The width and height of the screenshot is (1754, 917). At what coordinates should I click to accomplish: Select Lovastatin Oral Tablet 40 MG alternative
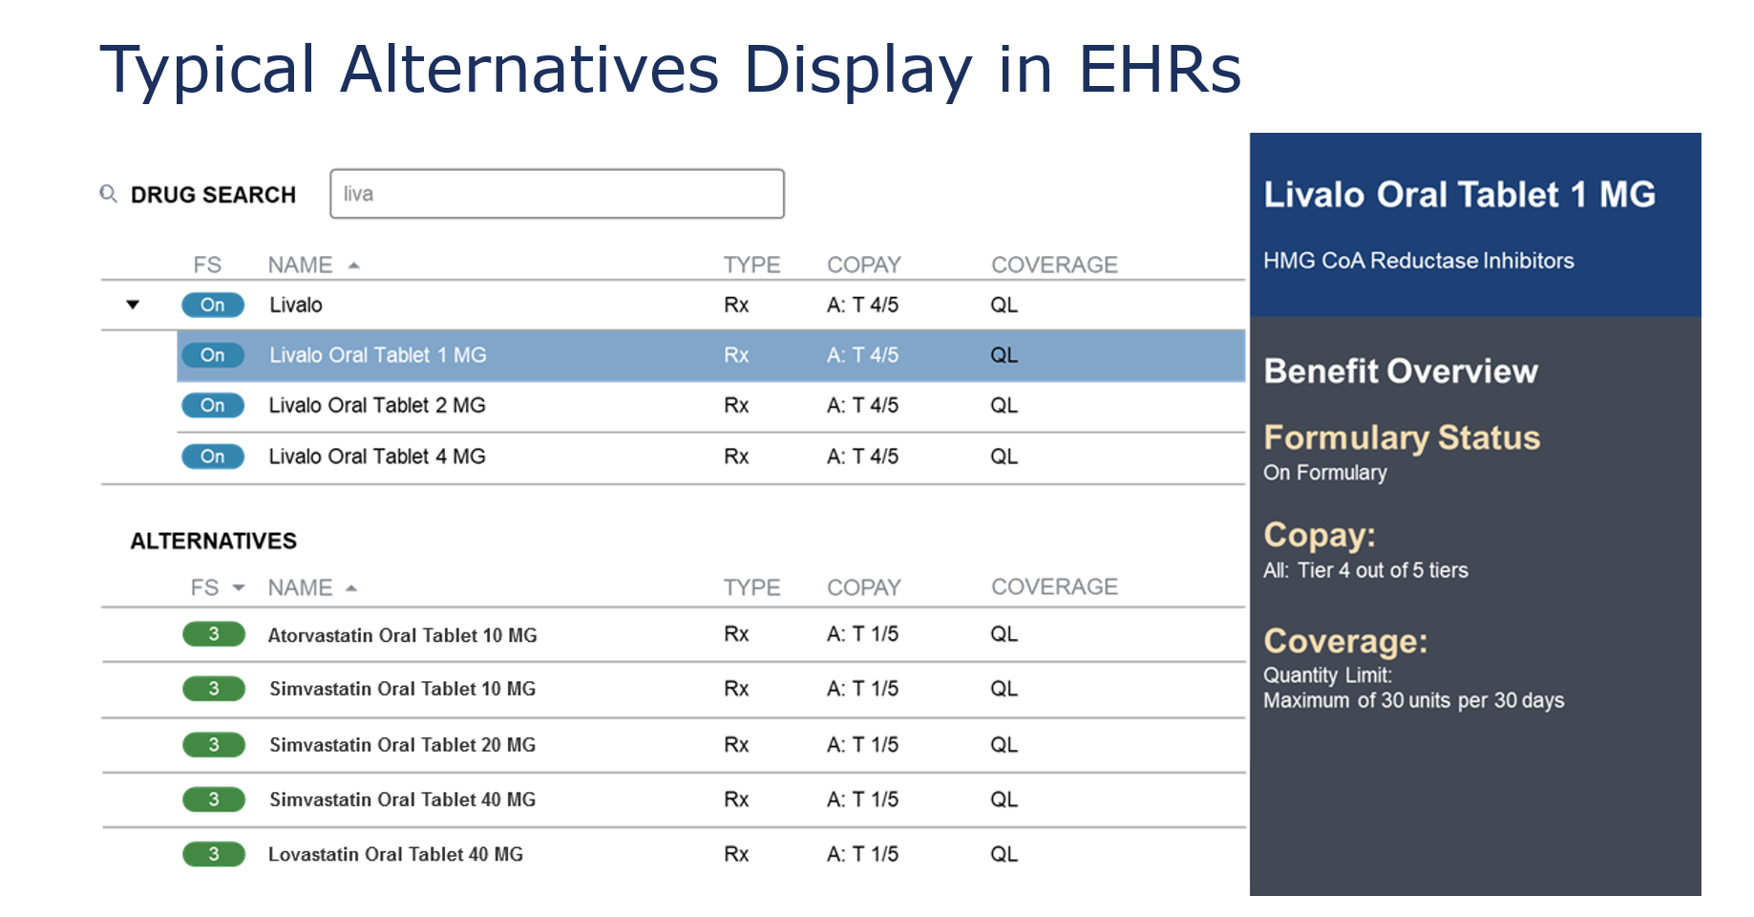(x=396, y=854)
